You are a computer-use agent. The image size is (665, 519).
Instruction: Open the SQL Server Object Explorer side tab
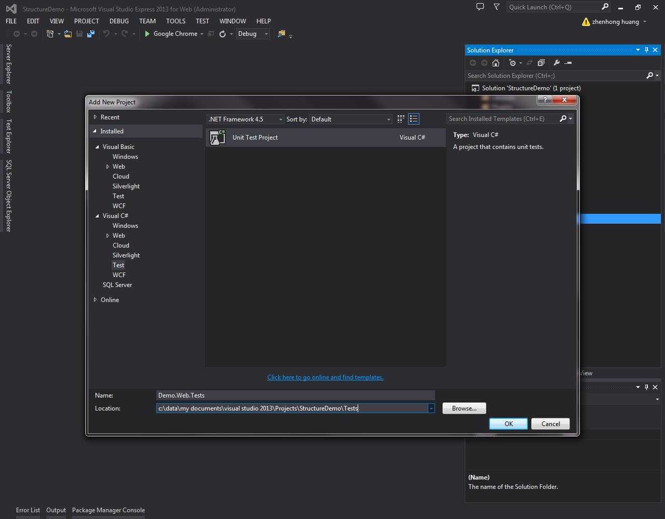point(8,196)
